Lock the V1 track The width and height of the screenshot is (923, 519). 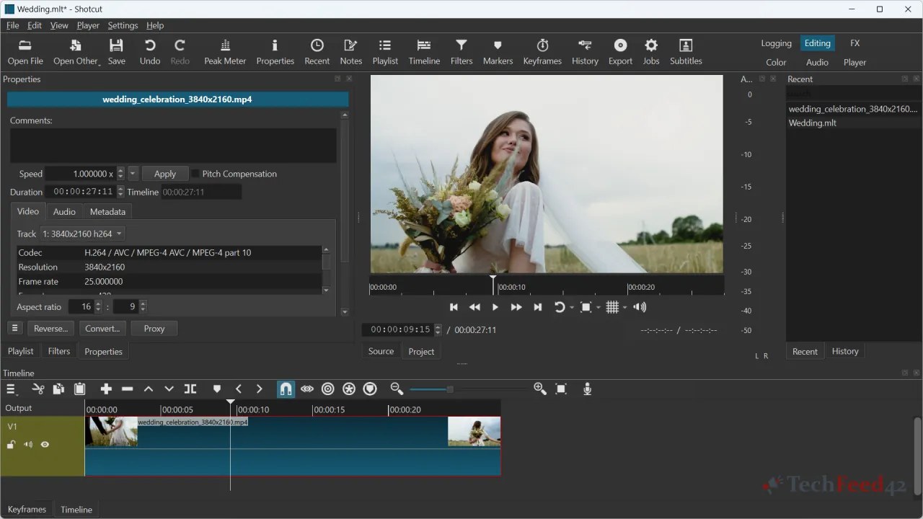click(12, 445)
